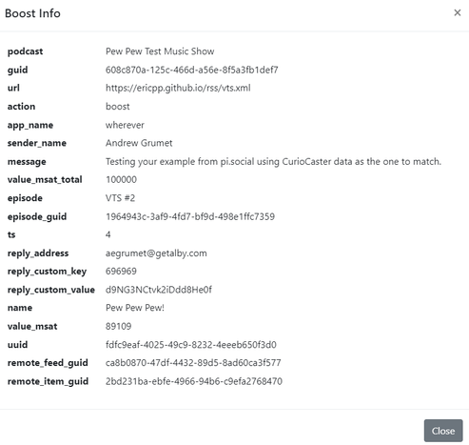Viewport: 469px width, 445px height.
Task: Click the uuid value starting fdfc9eaf
Action: 191,344
